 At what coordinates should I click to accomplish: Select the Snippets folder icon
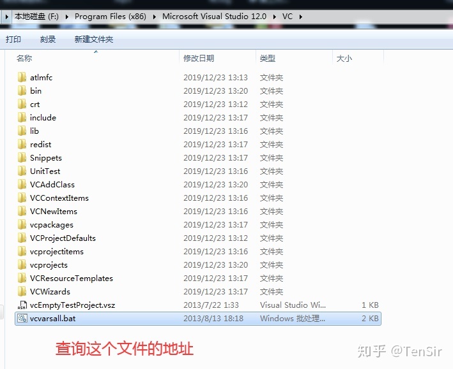22,157
